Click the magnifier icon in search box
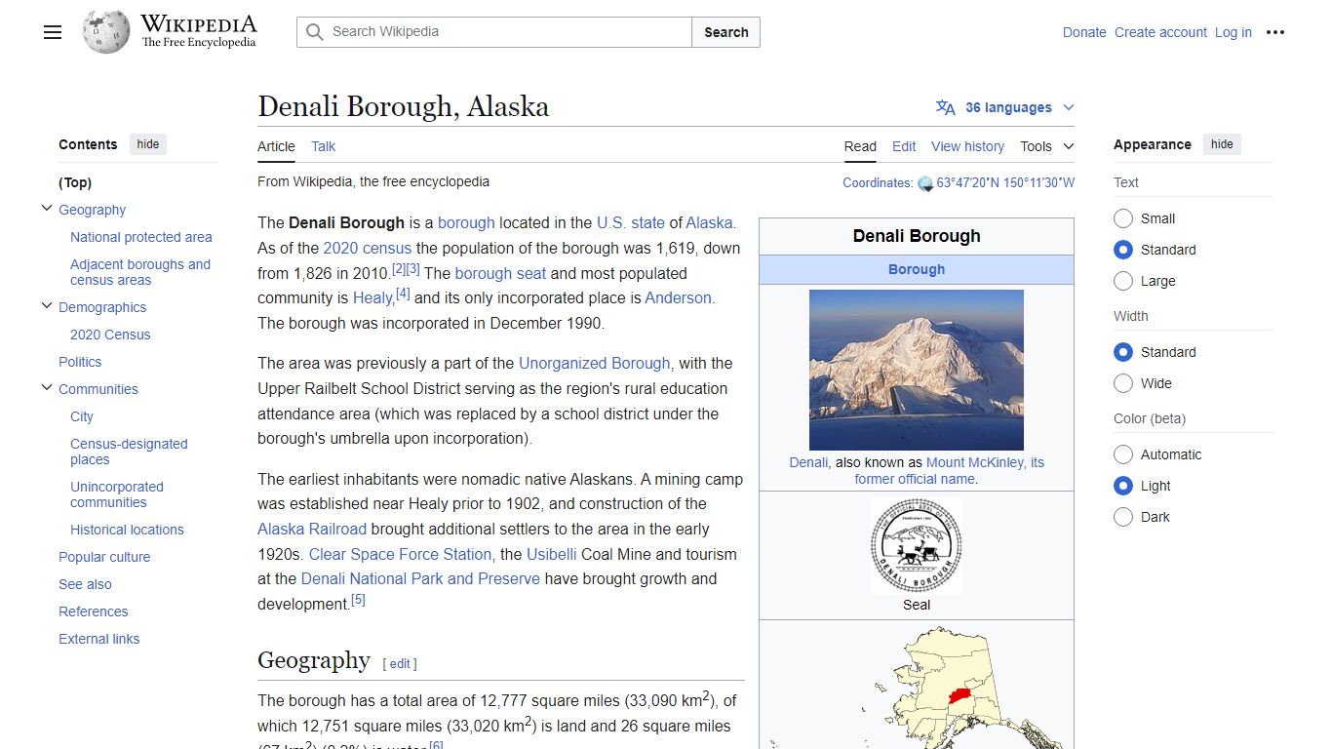 pyautogui.click(x=314, y=32)
